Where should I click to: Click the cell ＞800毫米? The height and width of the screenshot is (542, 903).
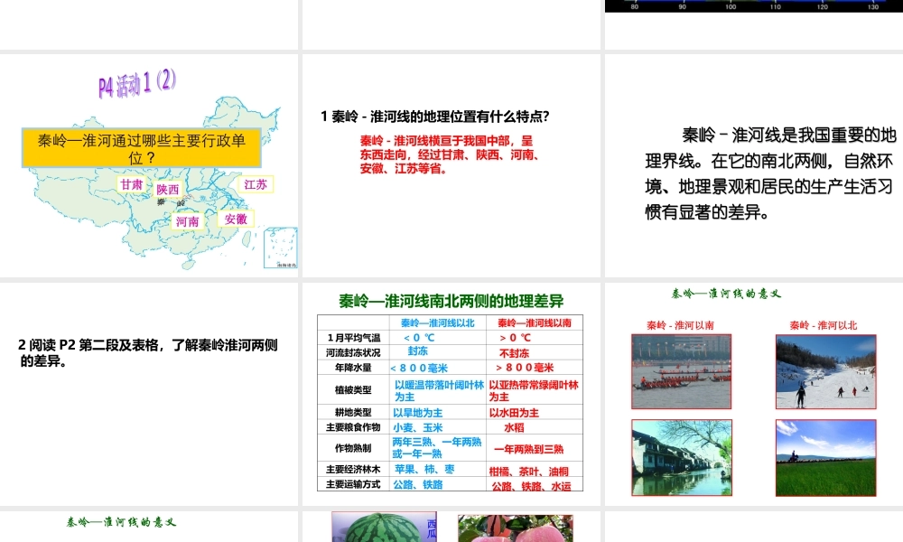(524, 368)
